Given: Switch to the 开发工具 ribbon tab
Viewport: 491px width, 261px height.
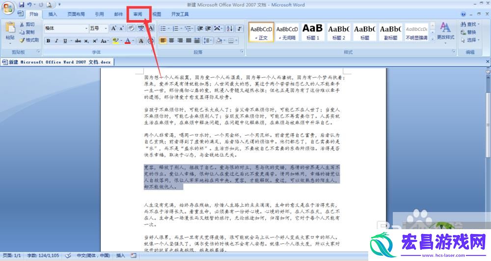Looking at the screenshot, I should (180, 14).
